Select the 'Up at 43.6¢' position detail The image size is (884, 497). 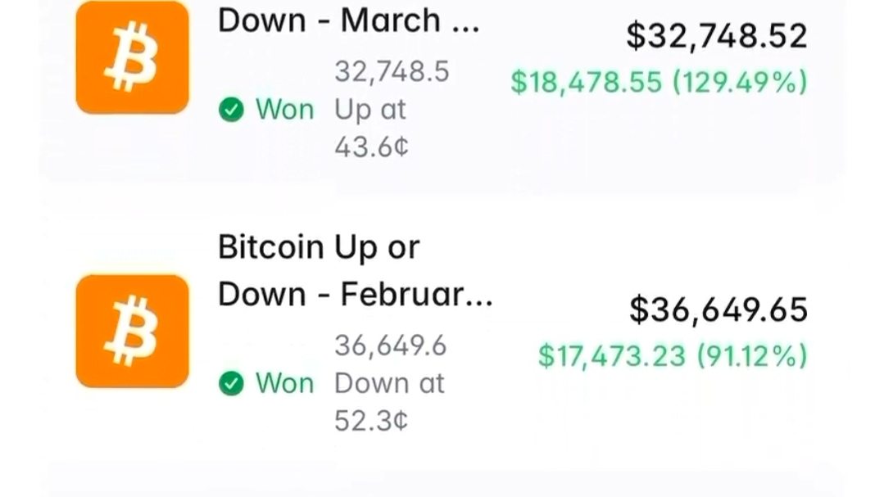point(371,129)
